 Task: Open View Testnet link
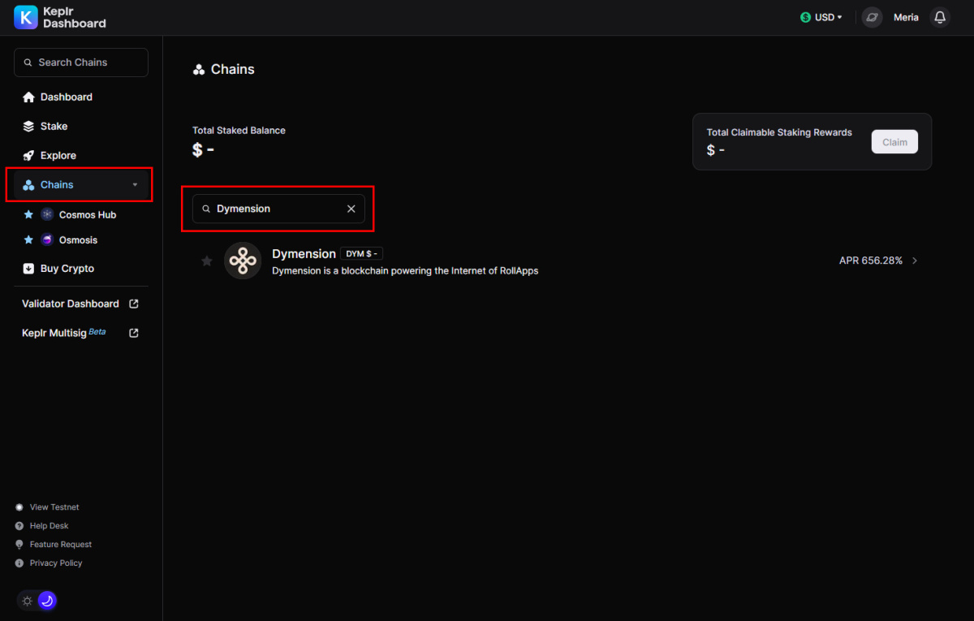(54, 507)
